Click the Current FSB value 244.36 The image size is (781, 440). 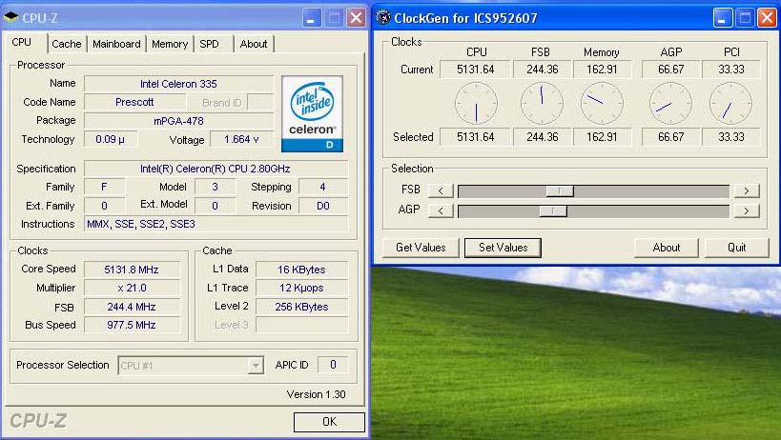[x=542, y=70]
